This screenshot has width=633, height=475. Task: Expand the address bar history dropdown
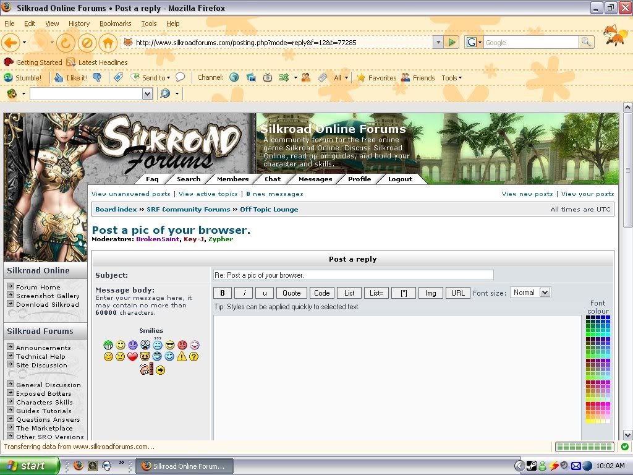click(438, 43)
